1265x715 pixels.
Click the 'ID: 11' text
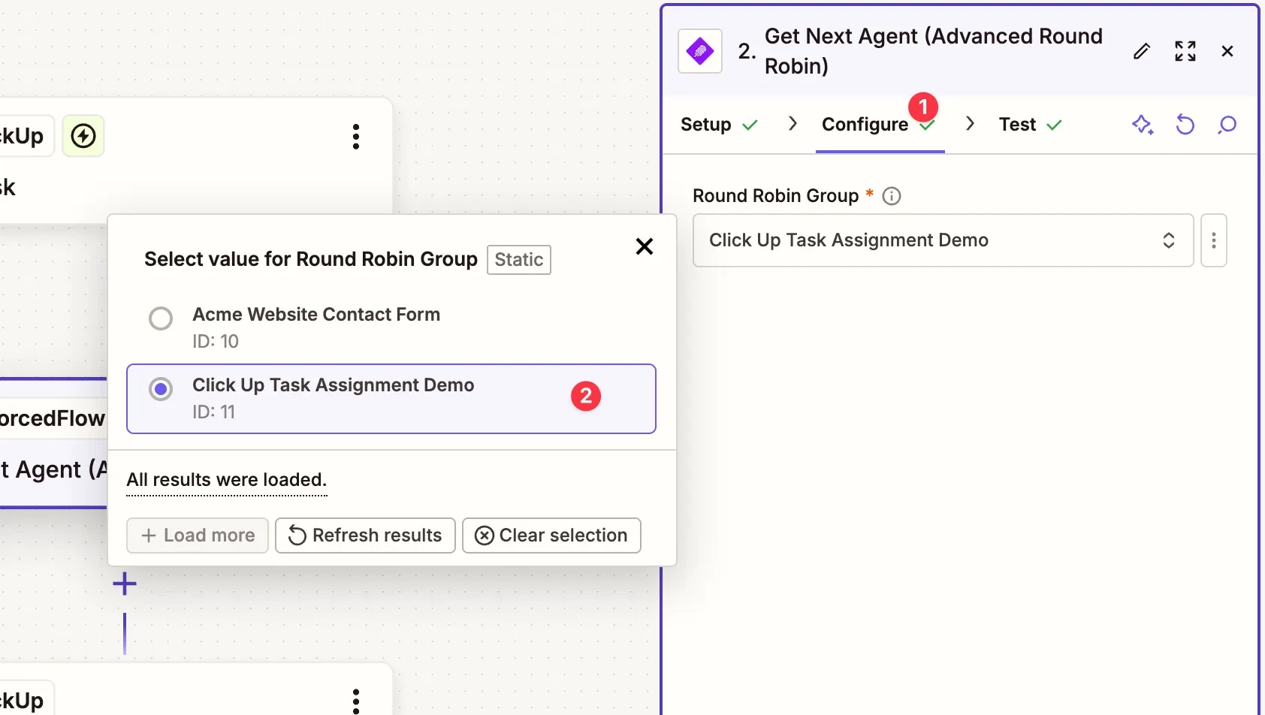[214, 412]
